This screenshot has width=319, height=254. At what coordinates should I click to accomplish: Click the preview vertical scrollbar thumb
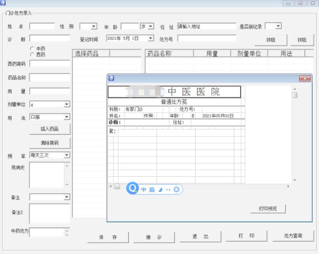[295, 95]
